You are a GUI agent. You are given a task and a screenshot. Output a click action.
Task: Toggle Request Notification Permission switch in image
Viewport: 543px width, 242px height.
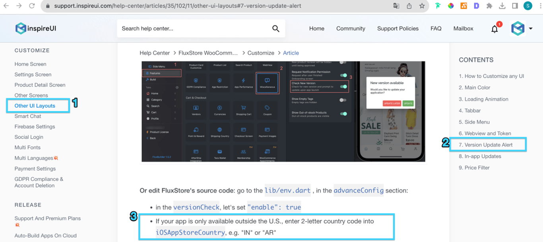[x=343, y=75]
